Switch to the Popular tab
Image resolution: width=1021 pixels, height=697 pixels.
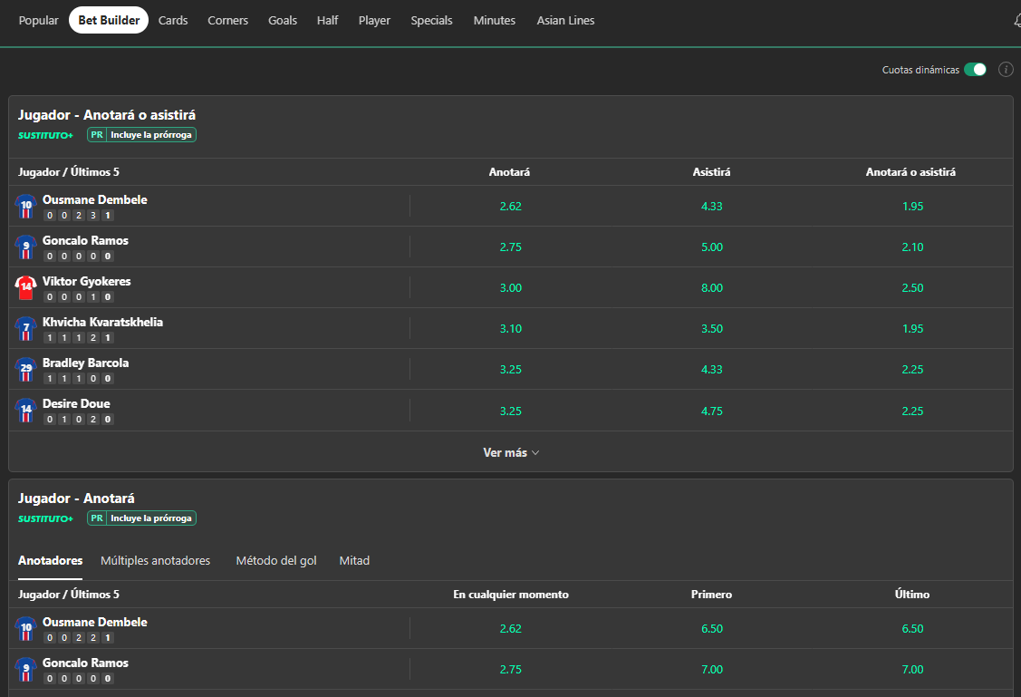pyautogui.click(x=38, y=20)
